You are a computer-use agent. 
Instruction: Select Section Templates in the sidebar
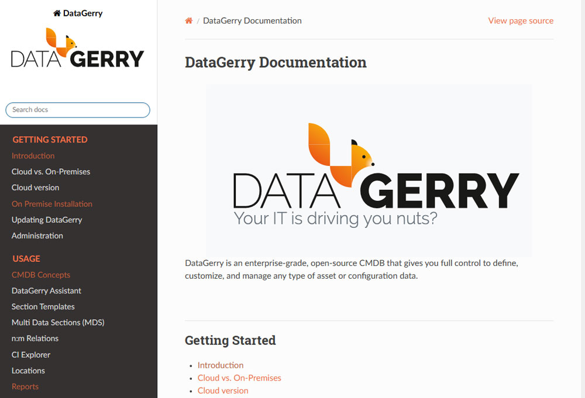tap(43, 307)
